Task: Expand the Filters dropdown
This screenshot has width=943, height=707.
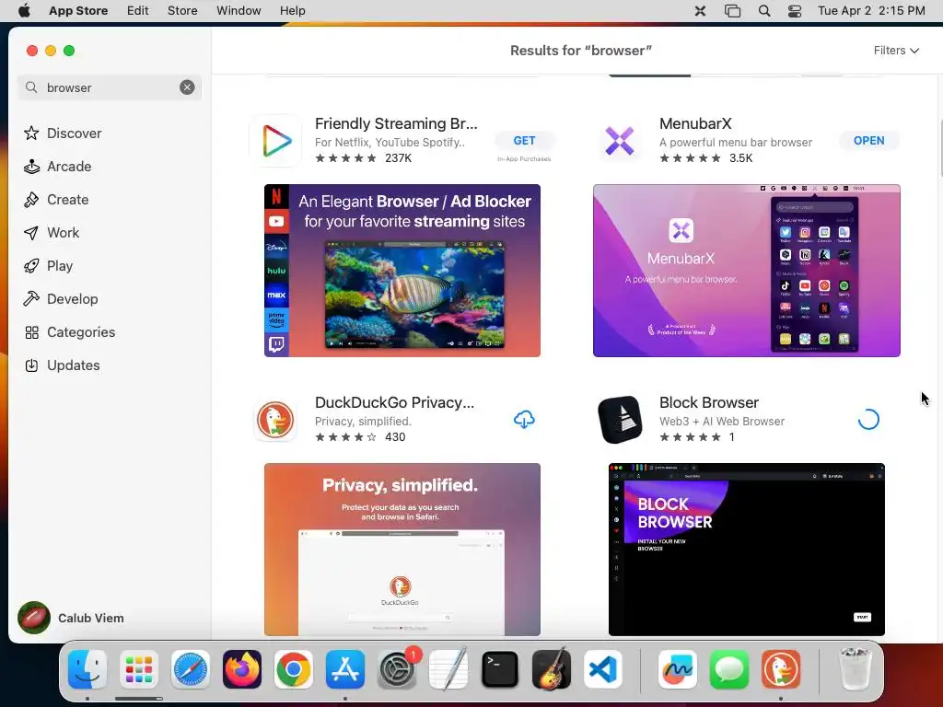Action: click(x=896, y=51)
